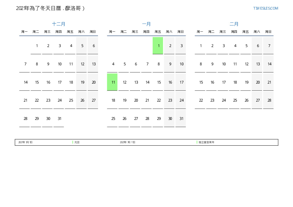Click the 一月 month heading

click(x=146, y=24)
